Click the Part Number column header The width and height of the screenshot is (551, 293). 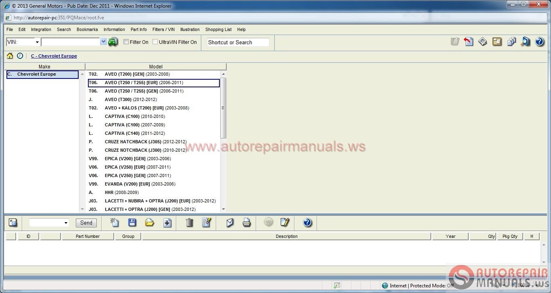(x=88, y=236)
